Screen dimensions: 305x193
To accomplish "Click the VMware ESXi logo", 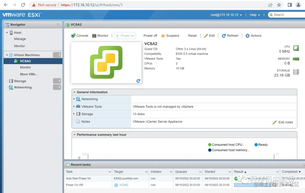I will 22,15.
